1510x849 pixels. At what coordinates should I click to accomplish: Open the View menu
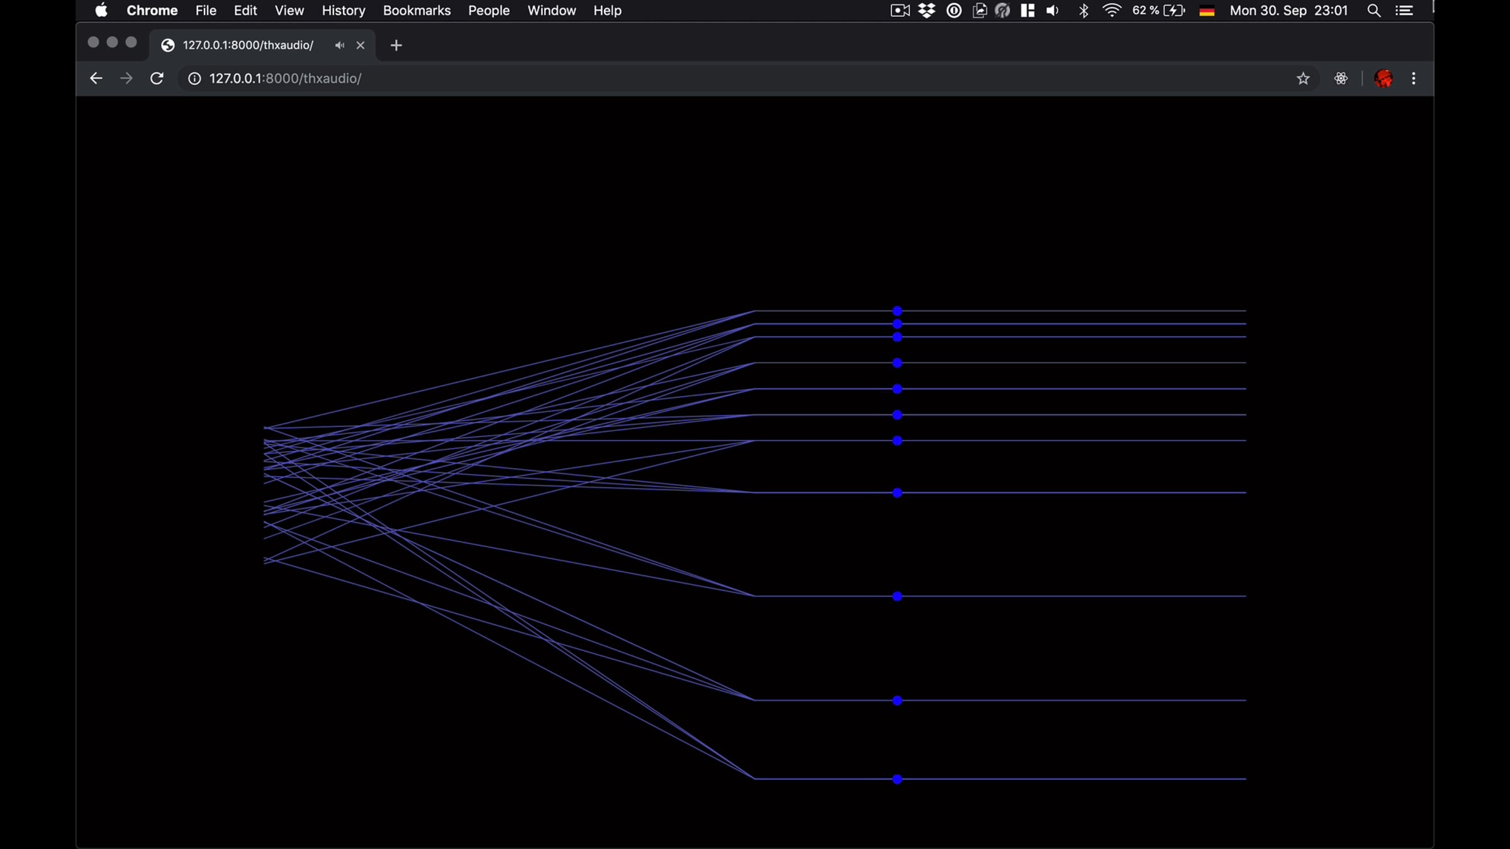pos(289,10)
